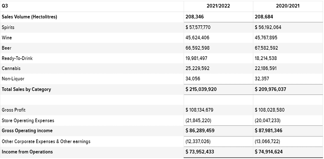Viewport: 324px width, 159px height.
Task: Click the Gross Profit value $108,028,580
Action: coord(270,110)
